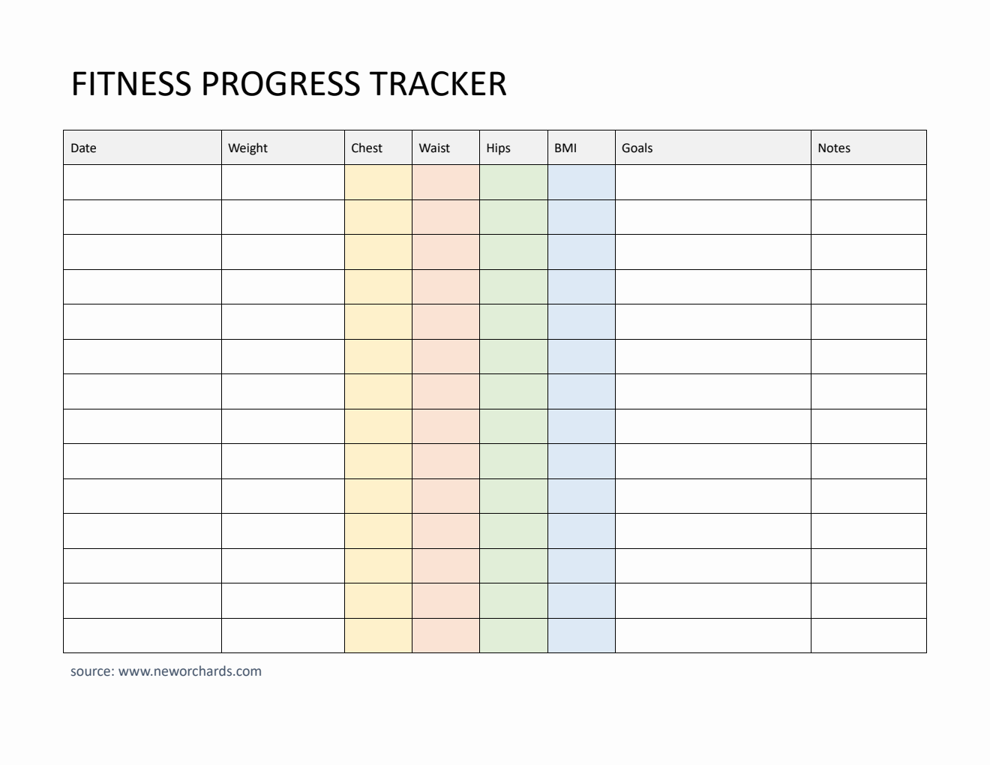Click the first blue cell under BMI

click(x=581, y=182)
